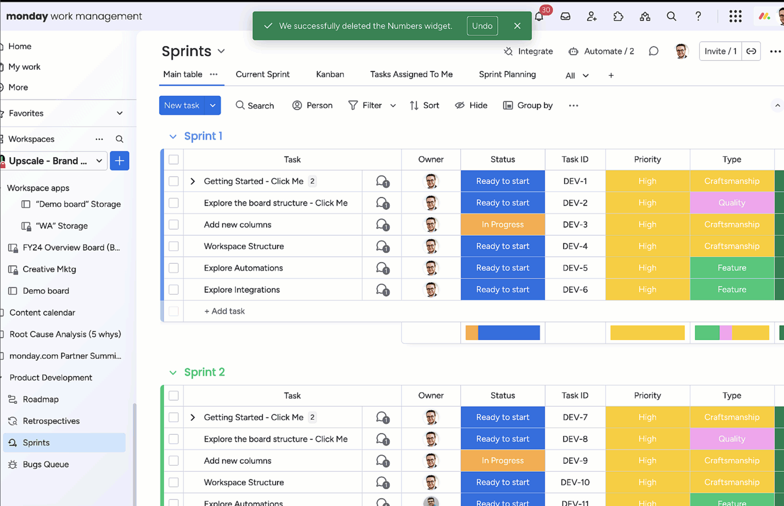Image resolution: width=784 pixels, height=506 pixels.
Task: Open board options three-dot menu
Action: pyautogui.click(x=776, y=52)
